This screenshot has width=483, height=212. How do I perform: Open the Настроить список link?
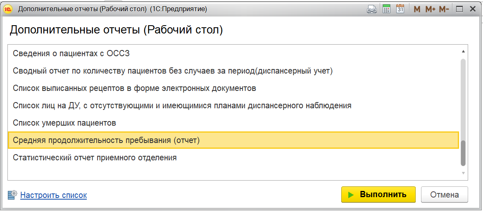tap(53, 195)
